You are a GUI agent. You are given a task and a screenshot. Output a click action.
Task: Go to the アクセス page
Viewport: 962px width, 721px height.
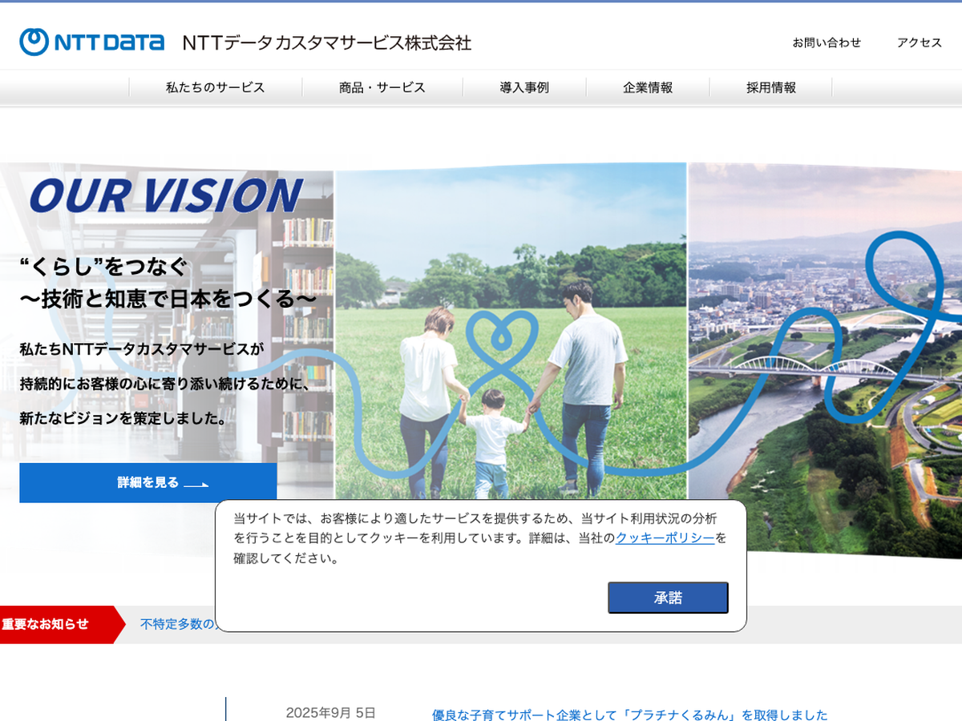tap(919, 43)
